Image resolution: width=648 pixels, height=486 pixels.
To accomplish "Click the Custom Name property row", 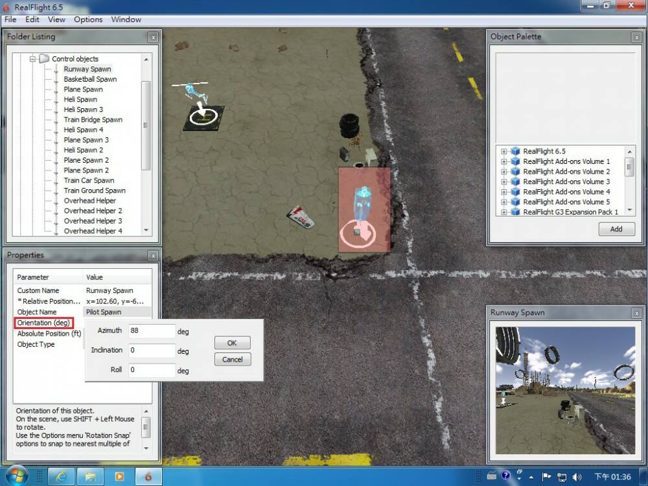I will tap(82, 290).
